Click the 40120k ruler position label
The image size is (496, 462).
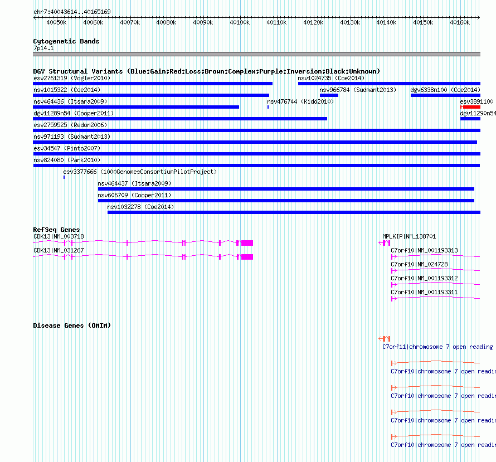(x=313, y=22)
